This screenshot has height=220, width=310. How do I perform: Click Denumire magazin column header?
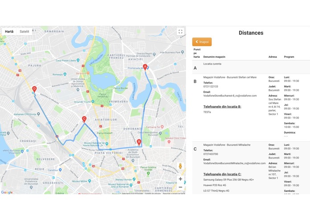click(214, 57)
